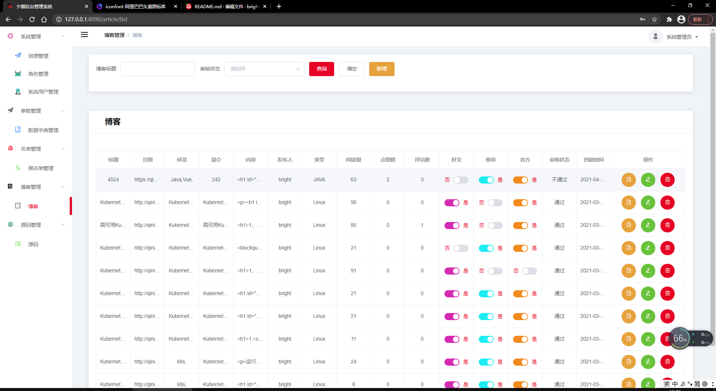The image size is (716, 391).
Task: Toggle 好文 switch in row 4524
Action: (x=461, y=180)
